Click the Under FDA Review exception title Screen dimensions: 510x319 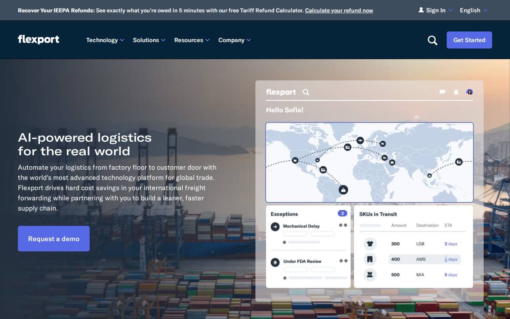click(x=302, y=261)
